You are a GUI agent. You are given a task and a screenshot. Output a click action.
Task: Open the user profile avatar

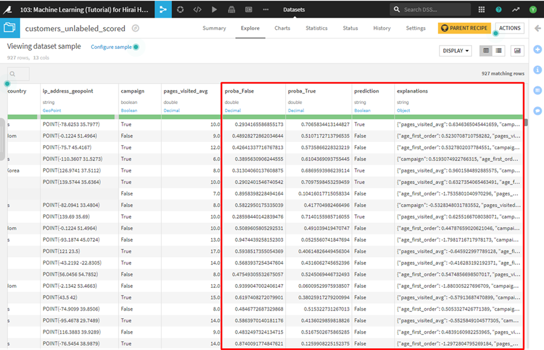tap(533, 10)
